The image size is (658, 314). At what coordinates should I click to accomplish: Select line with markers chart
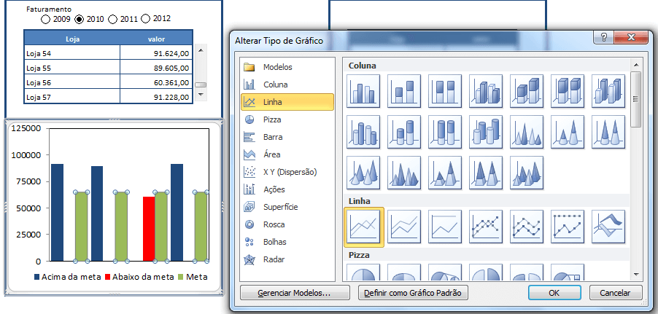[x=486, y=227]
